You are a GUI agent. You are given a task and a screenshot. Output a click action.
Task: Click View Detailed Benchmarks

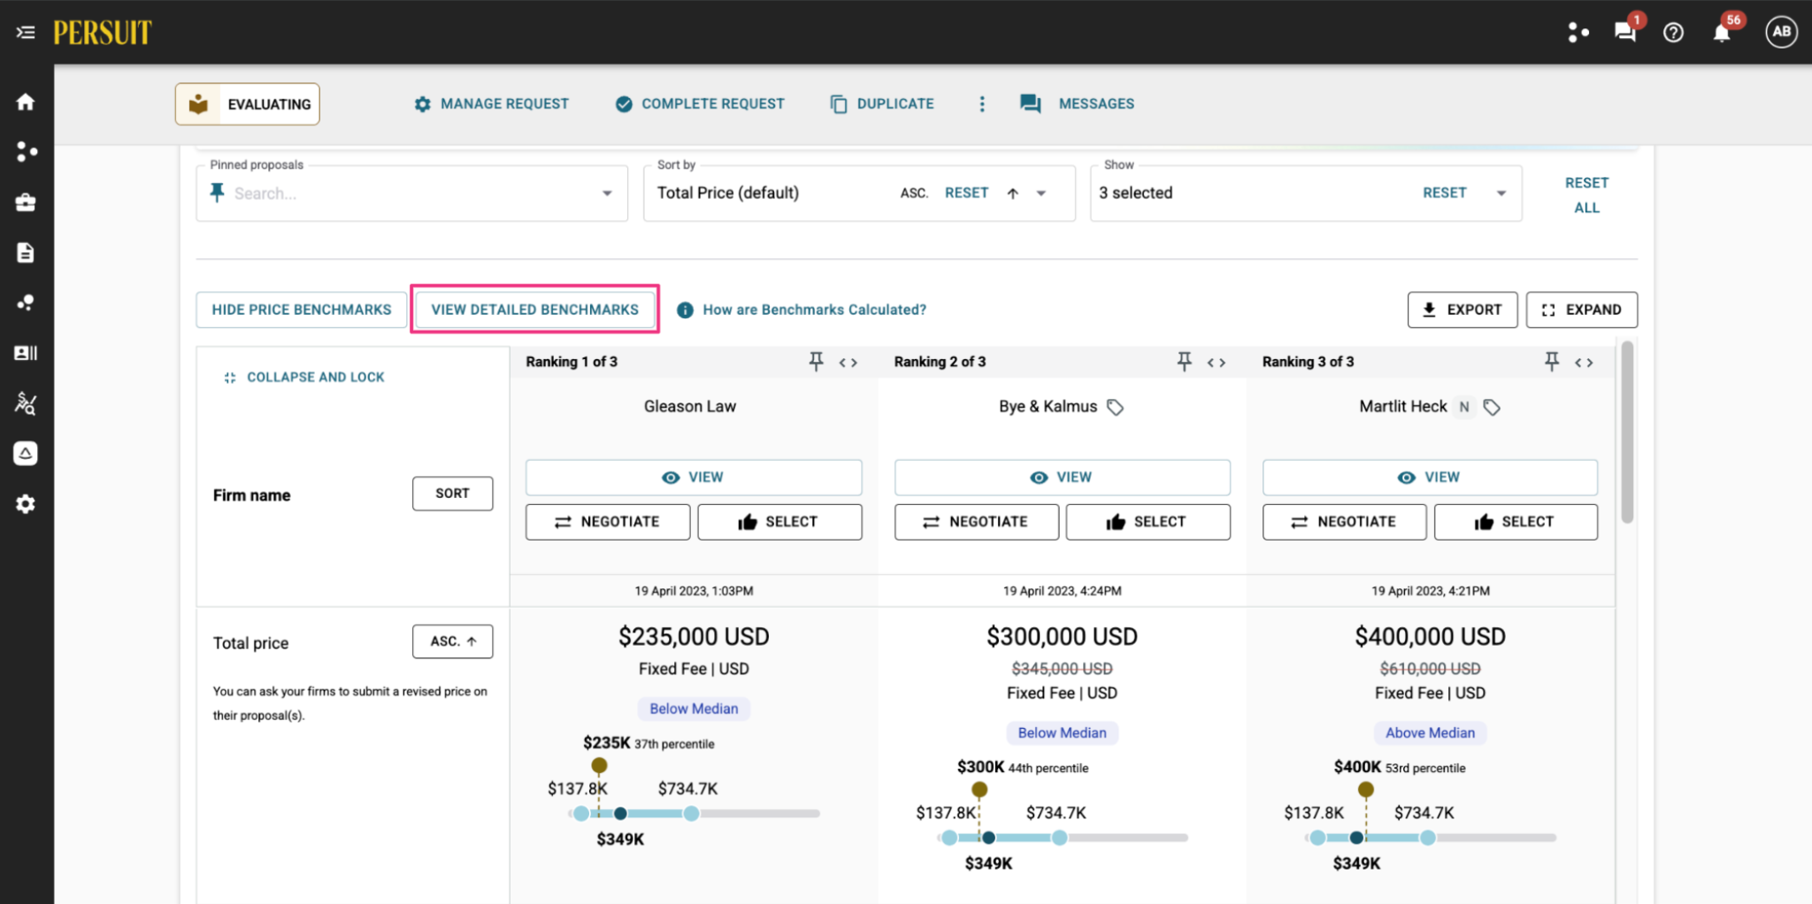(x=534, y=310)
